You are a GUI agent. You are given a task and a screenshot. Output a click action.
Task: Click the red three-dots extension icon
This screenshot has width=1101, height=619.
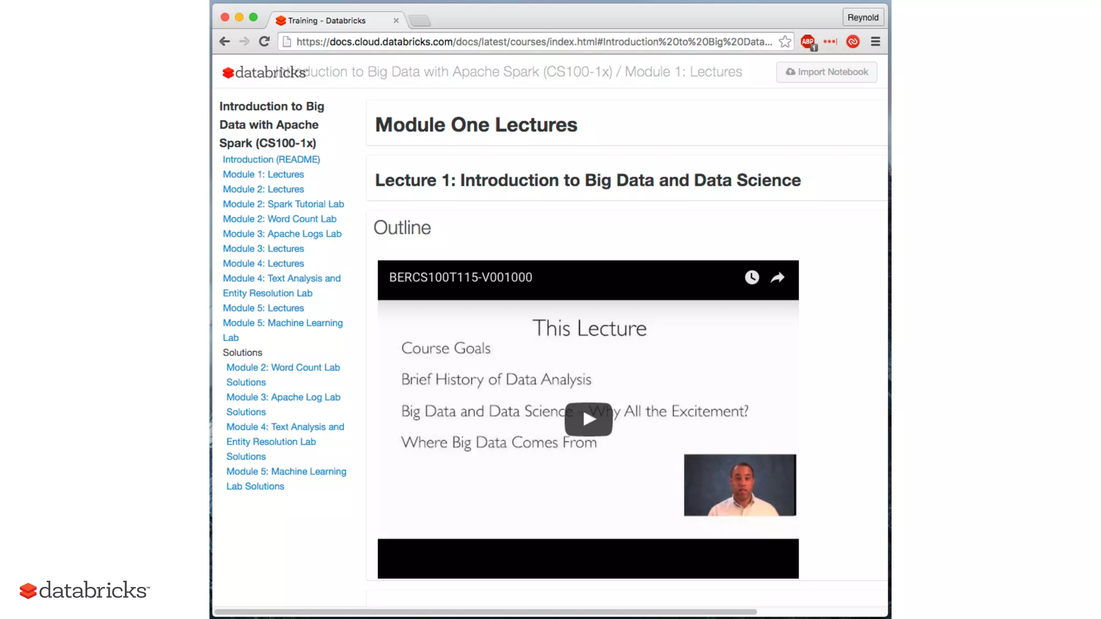click(x=830, y=41)
